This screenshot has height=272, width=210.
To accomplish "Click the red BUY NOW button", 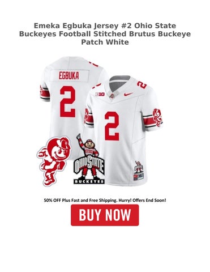I will coord(105,215).
